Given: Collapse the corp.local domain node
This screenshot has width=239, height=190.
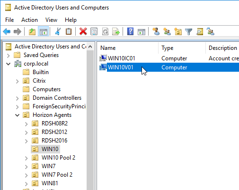Looking at the screenshot, I should tap(8, 64).
